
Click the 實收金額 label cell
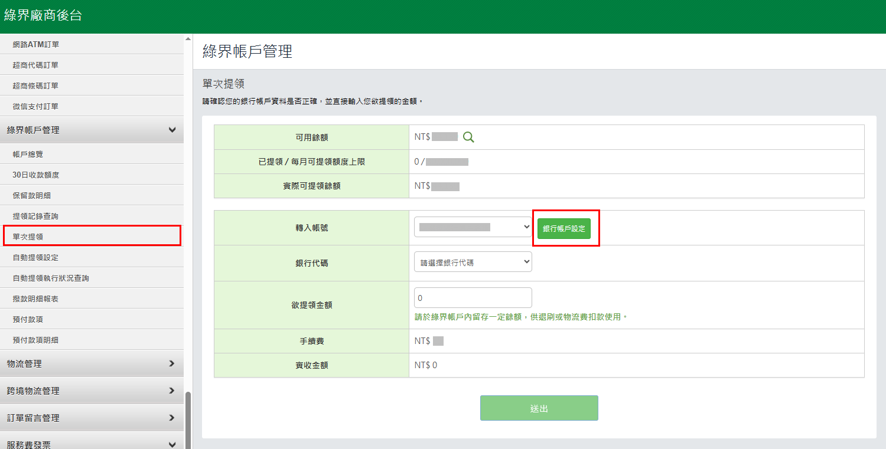(x=311, y=365)
